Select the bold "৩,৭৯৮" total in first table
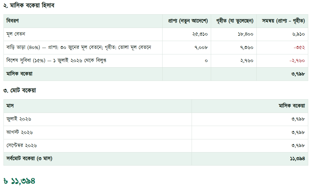Image resolution: width=312 pixels, height=190 pixels. 298,74
